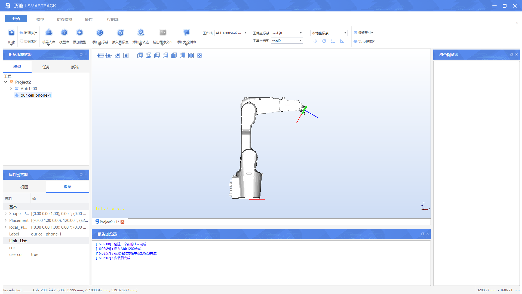
Task: Click the fit-all view icon
Action: pos(191,56)
